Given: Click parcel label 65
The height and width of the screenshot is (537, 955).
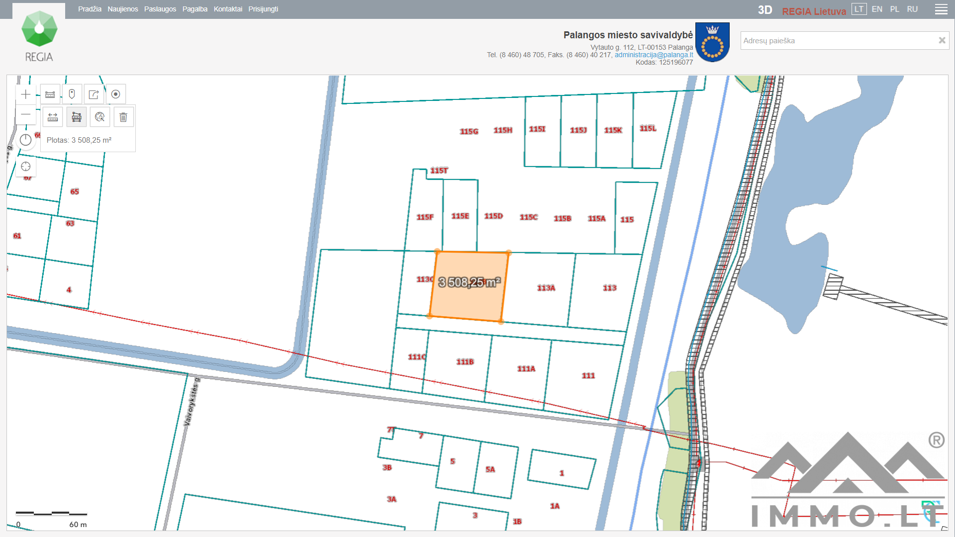Looking at the screenshot, I should point(75,192).
